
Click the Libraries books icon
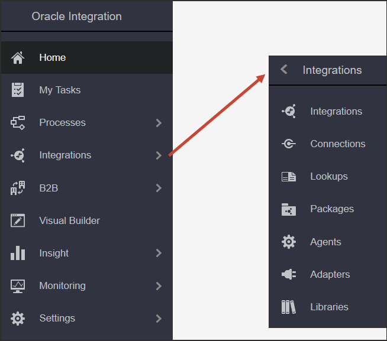pyautogui.click(x=289, y=307)
